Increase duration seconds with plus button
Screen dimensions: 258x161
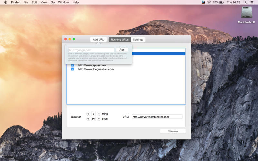pyautogui.click(x=88, y=119)
